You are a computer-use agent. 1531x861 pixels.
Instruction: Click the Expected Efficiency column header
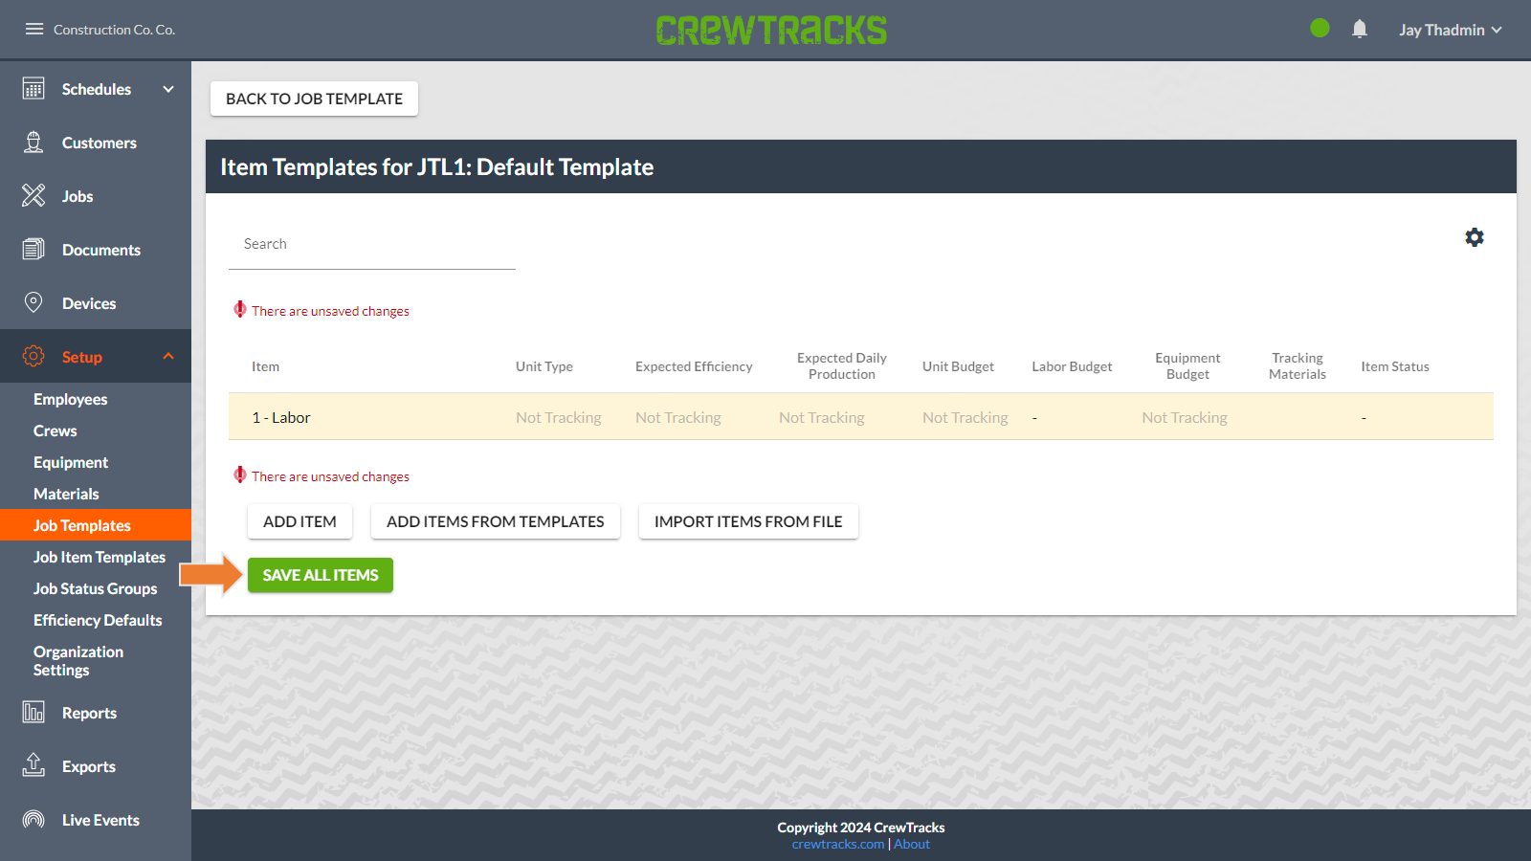[694, 366]
